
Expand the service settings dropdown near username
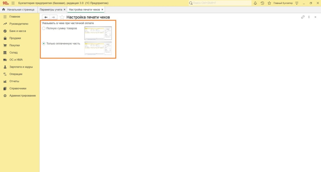click(x=297, y=3)
